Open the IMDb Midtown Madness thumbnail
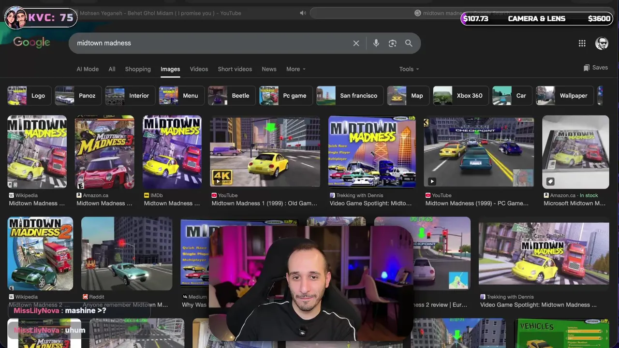Screen dimensions: 619x348 [172, 152]
